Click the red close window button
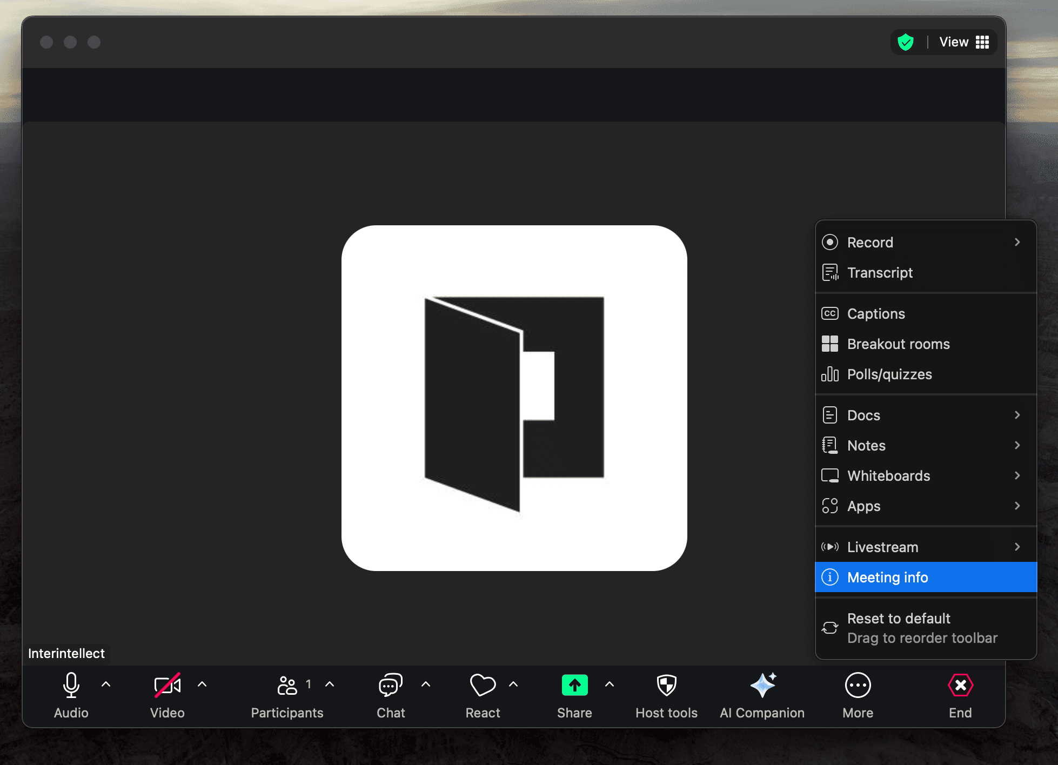The image size is (1058, 765). pyautogui.click(x=46, y=42)
